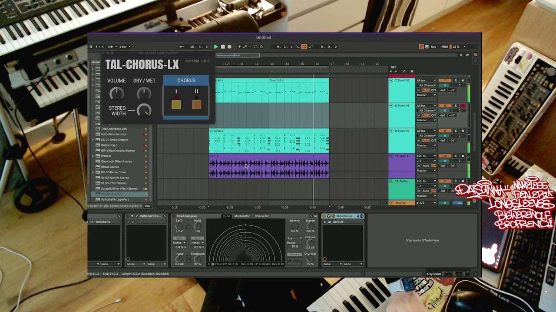The image size is (556, 312).
Task: Toggle the arrangement Loop switch
Action: 304,47
